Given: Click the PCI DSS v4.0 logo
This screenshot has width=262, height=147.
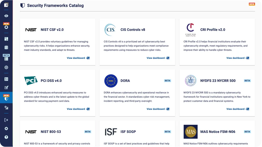Looking at the screenshot, I should (x=31, y=81).
